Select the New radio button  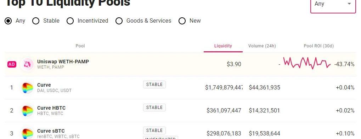(182, 21)
